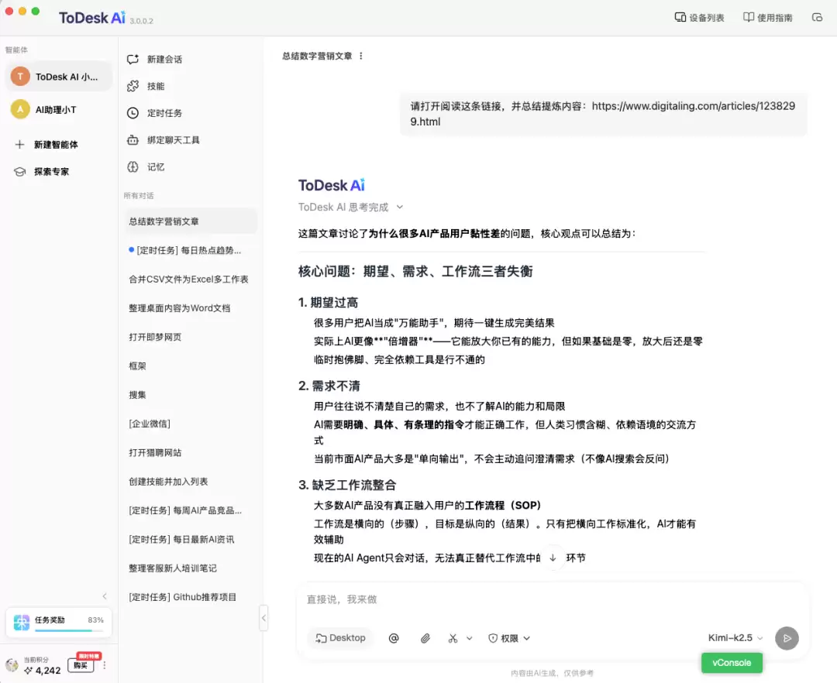Image resolution: width=837 pixels, height=683 pixels.
Task: Open the vConsole button
Action: 732,663
